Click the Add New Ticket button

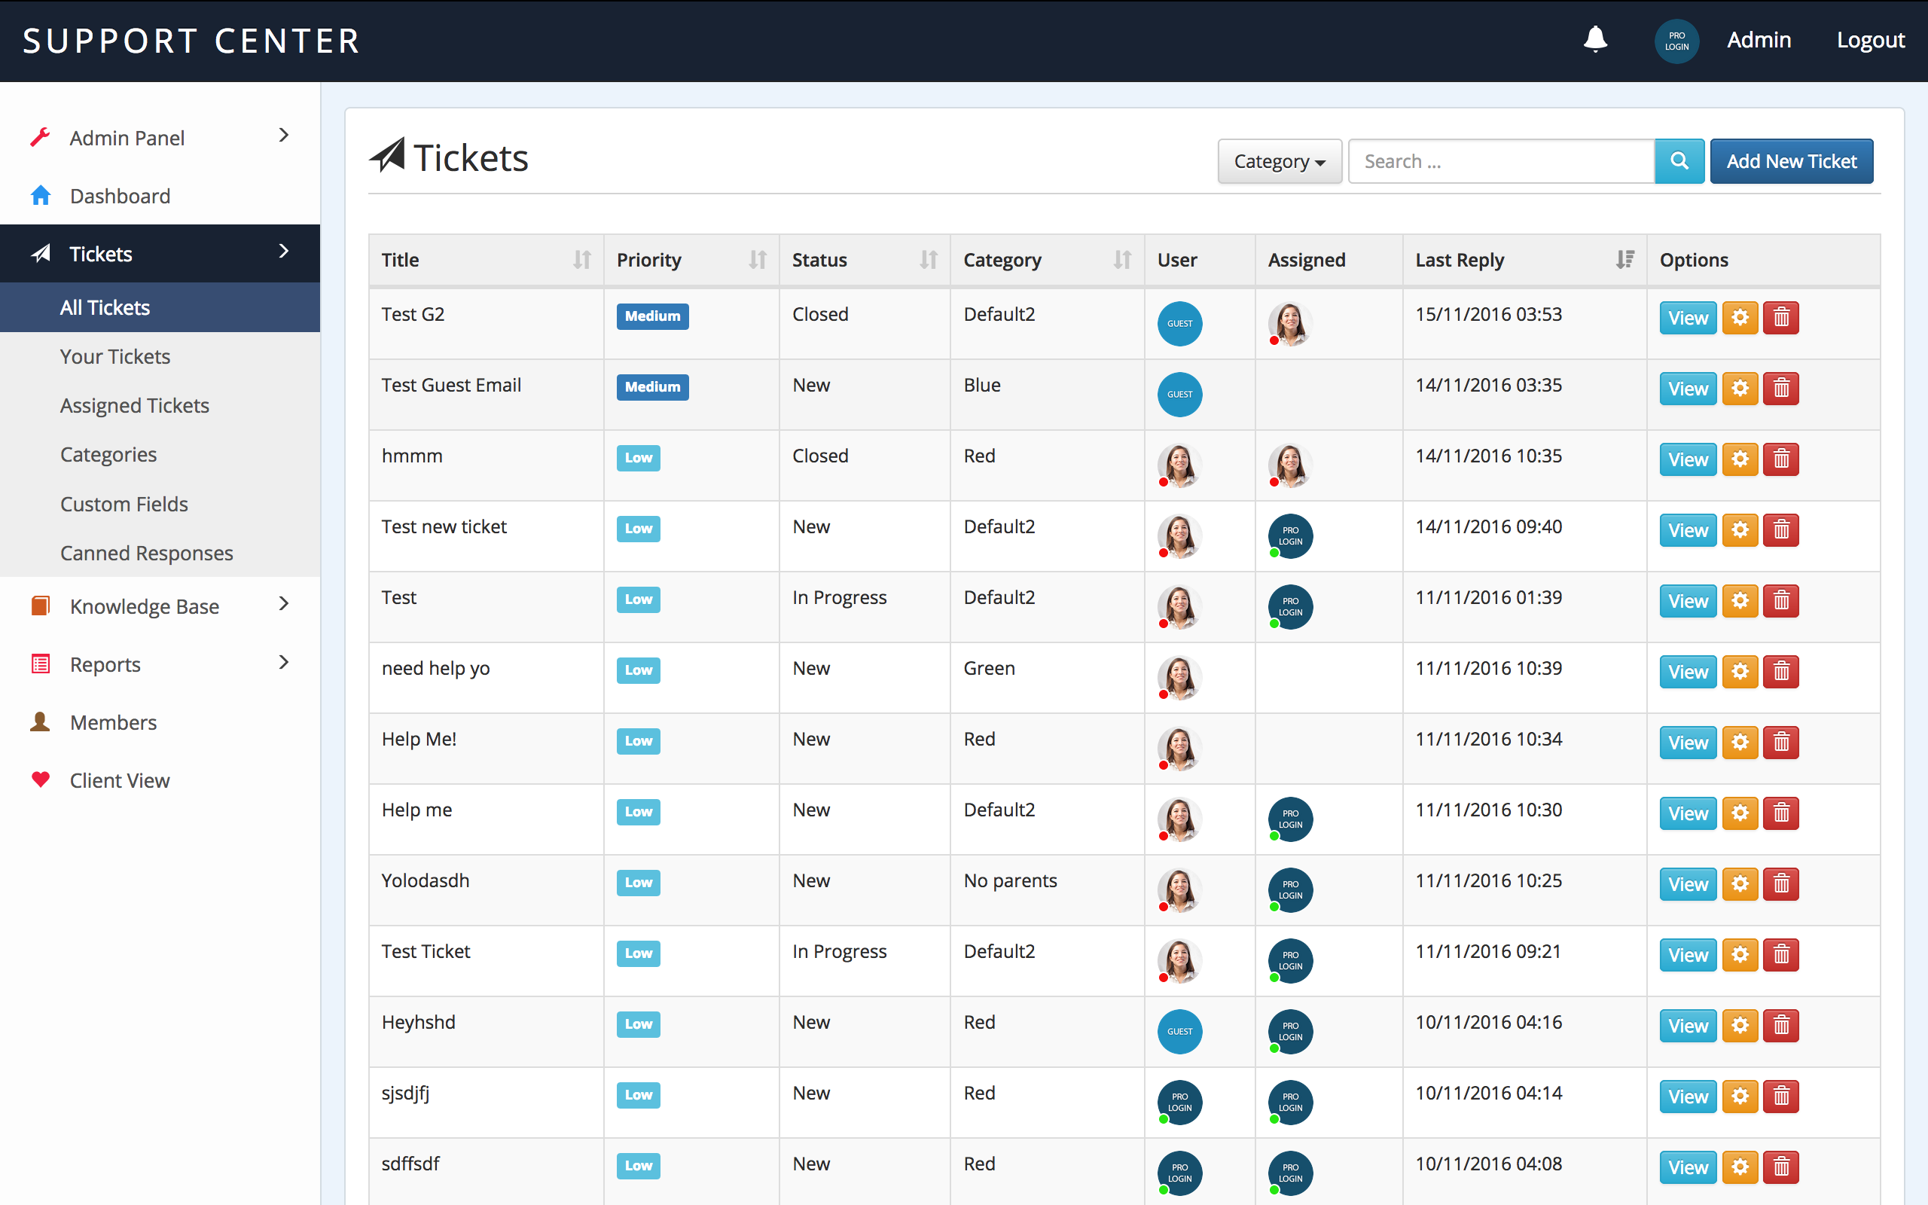coord(1791,161)
